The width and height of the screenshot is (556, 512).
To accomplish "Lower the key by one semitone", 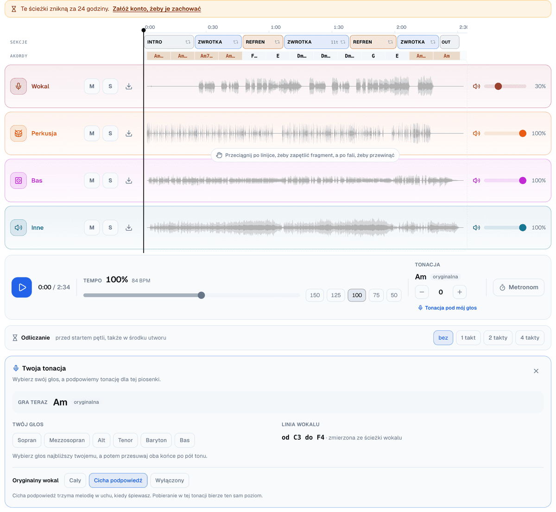I will pos(422,292).
